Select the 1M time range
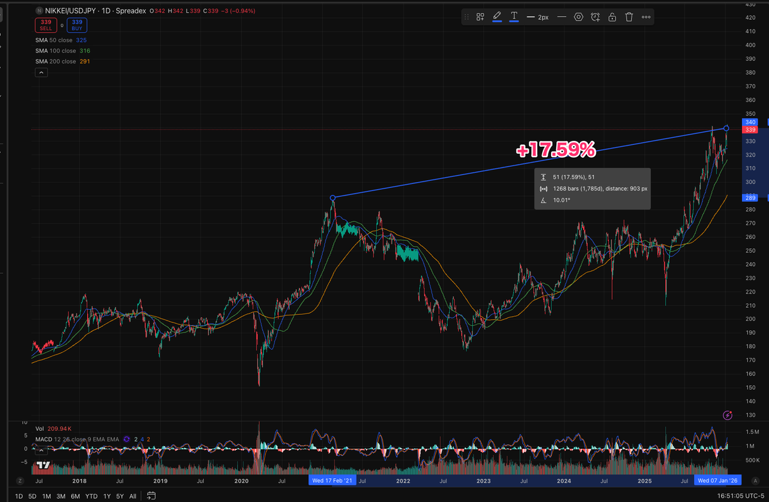This screenshot has height=502, width=769. [47, 496]
